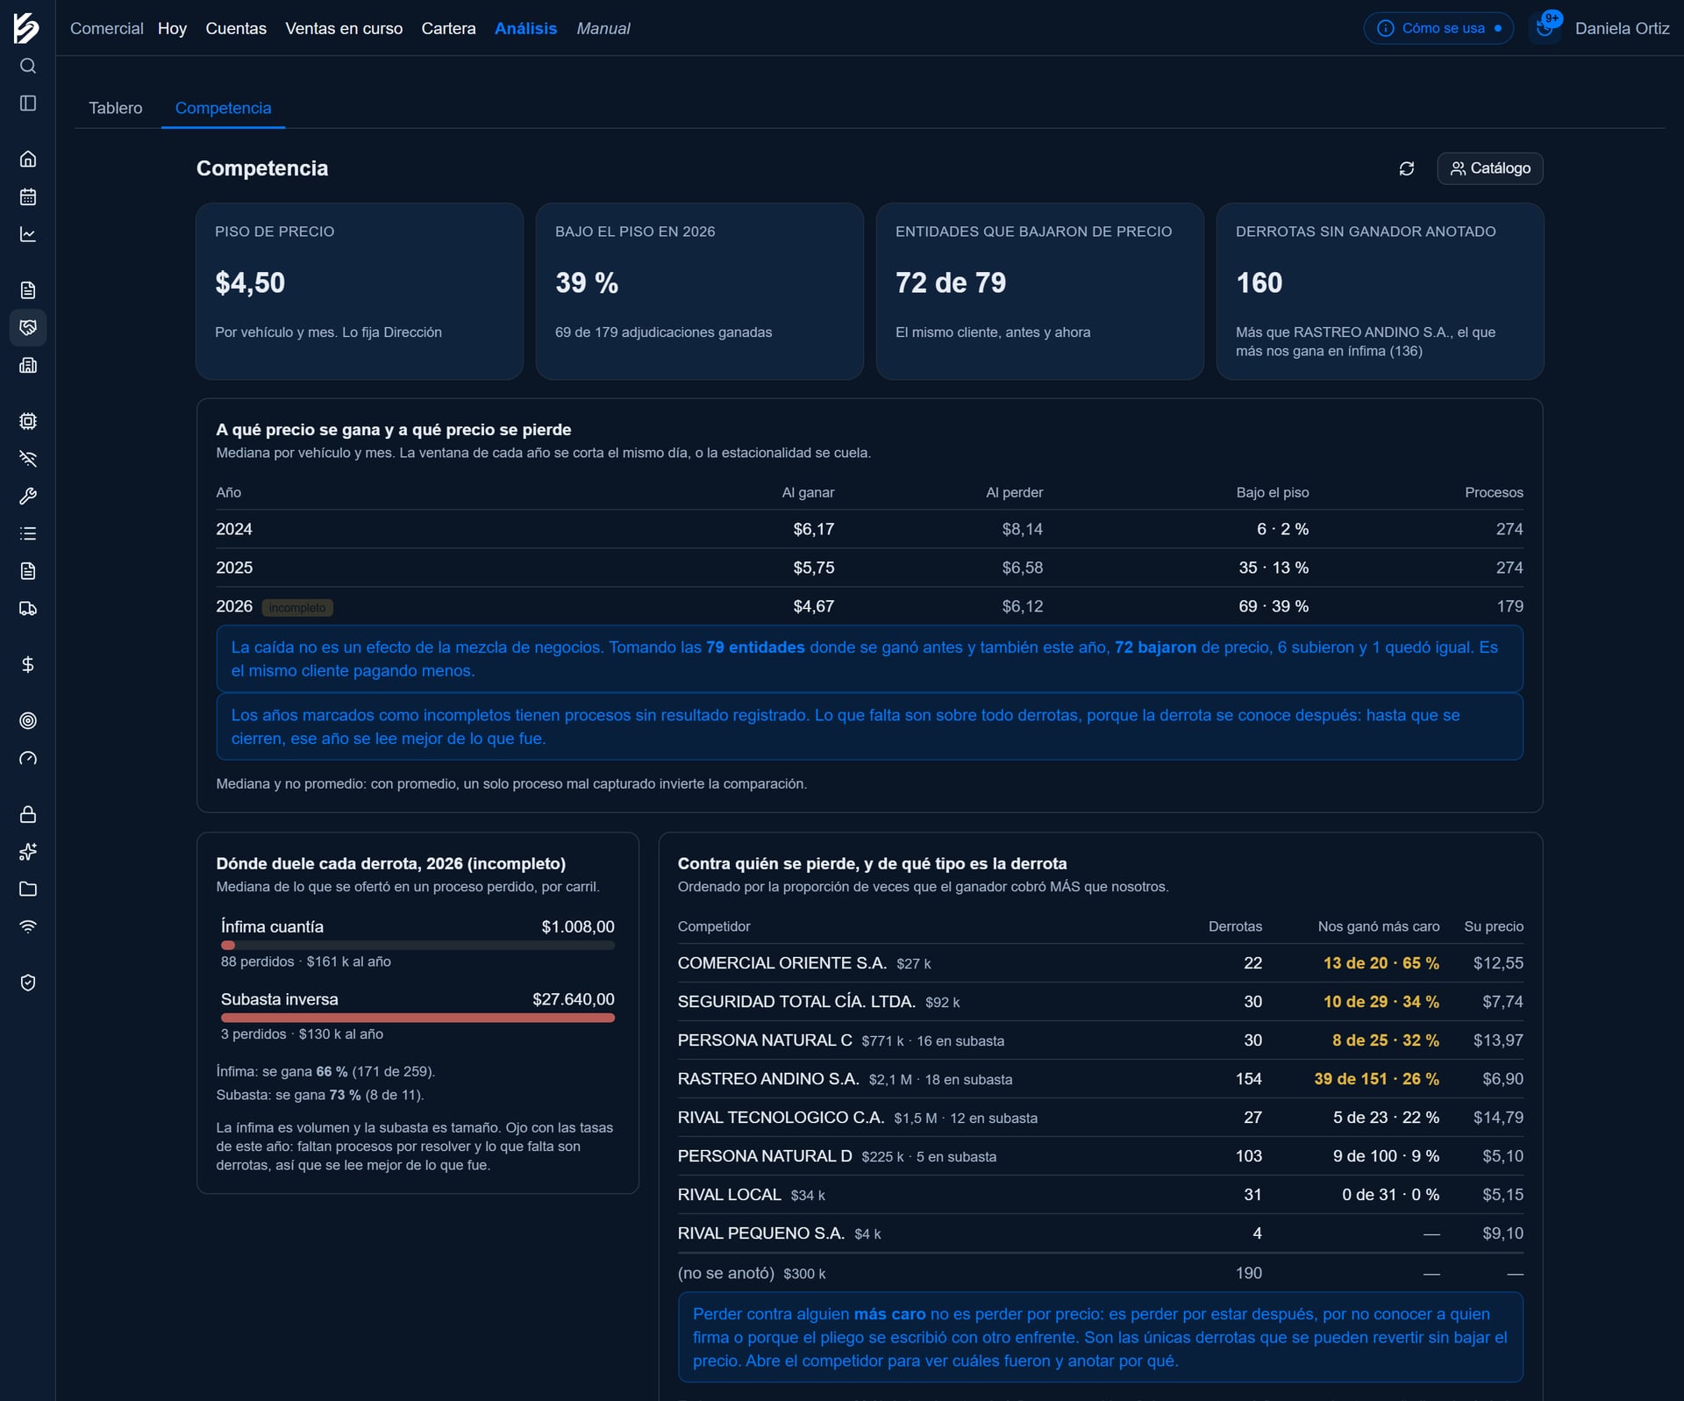Open the shield check sidebar icon

(28, 983)
